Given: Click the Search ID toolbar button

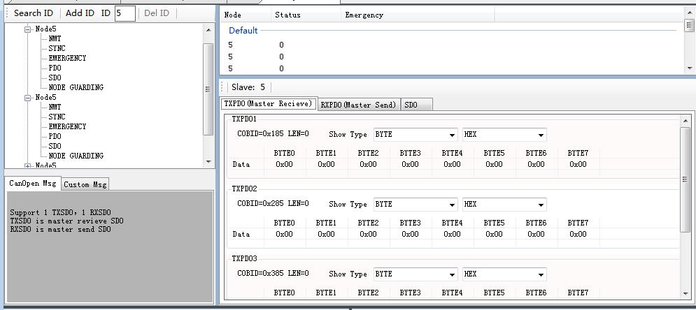Looking at the screenshot, I should coord(33,13).
